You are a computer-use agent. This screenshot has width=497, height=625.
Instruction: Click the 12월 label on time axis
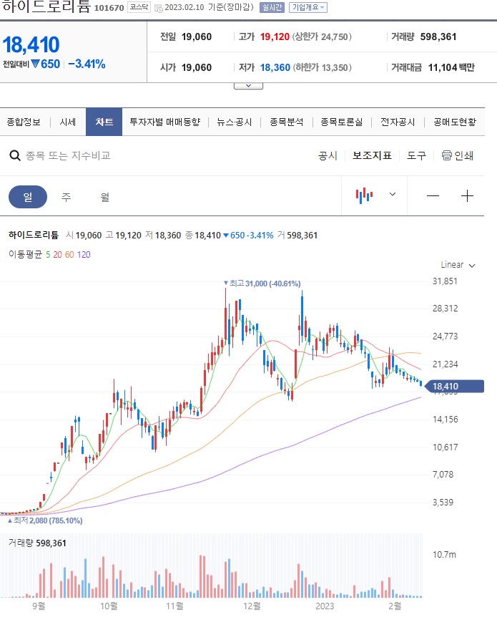pos(252,606)
